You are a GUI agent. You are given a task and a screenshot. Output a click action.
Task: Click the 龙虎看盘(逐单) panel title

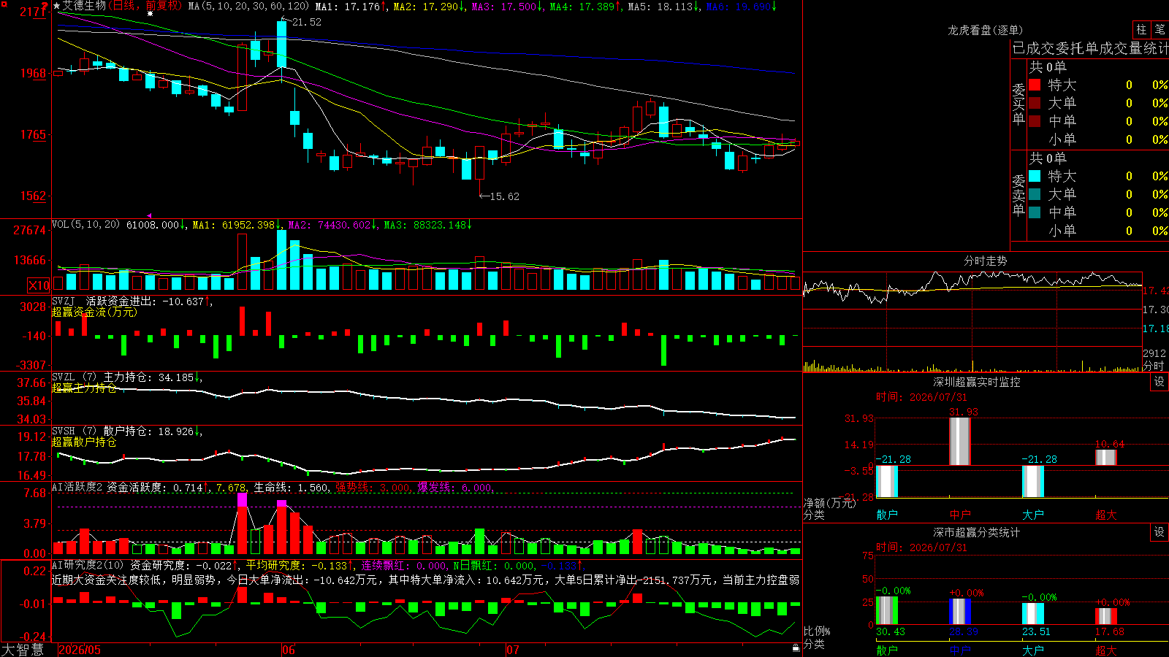(985, 30)
